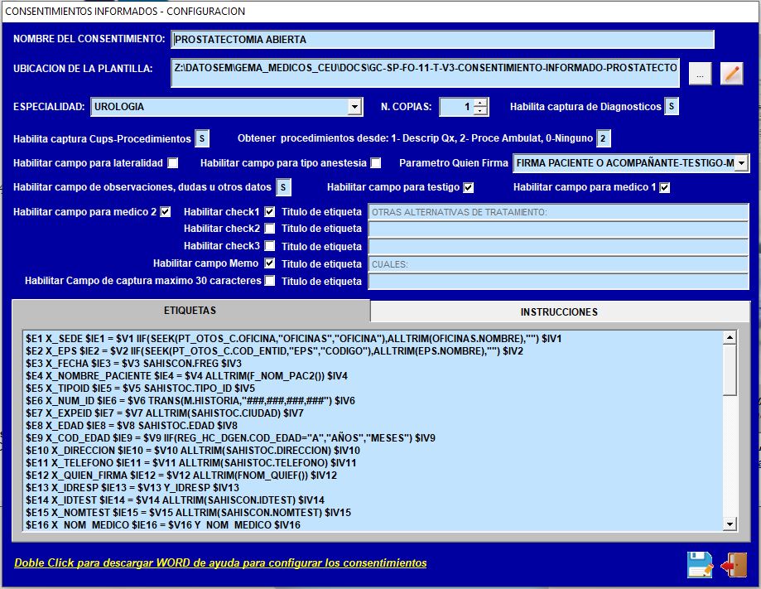Image resolution: width=761 pixels, height=589 pixels.
Task: Open the WORD help download link
Action: (220, 562)
